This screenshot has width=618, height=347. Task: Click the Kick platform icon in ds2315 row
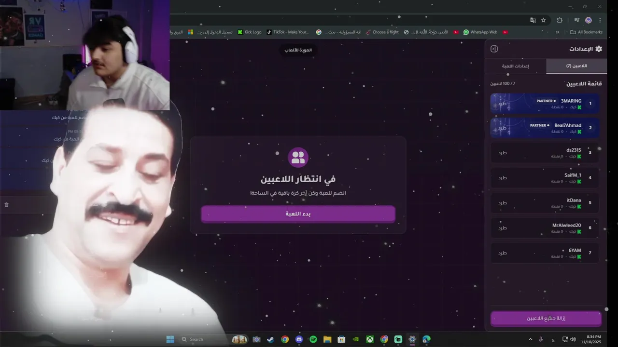pos(579,157)
